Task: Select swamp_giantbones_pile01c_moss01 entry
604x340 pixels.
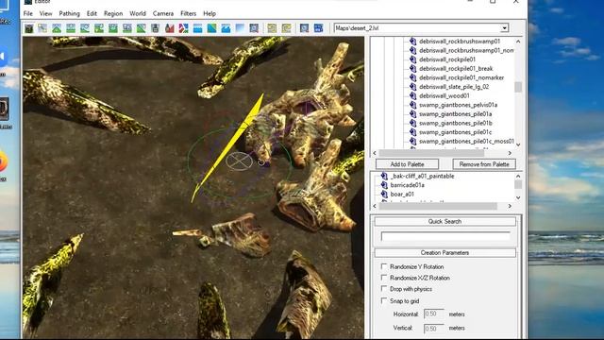Action: 466,141
